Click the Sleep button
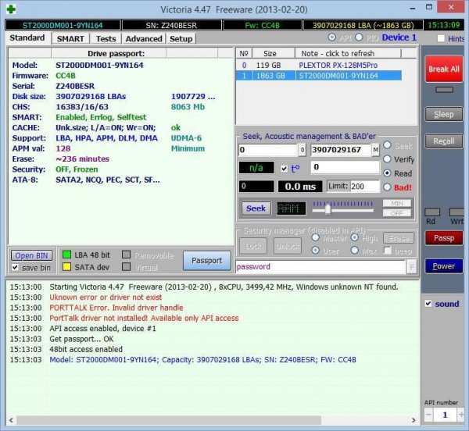Viewport: 469px width, 431px height. [x=444, y=114]
